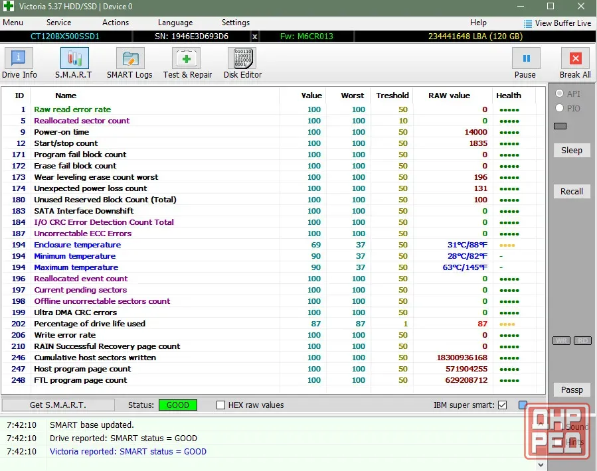Click the green GOOD status indicator

178,405
